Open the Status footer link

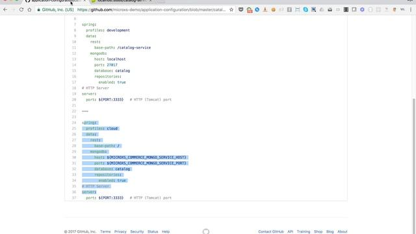(x=153, y=231)
